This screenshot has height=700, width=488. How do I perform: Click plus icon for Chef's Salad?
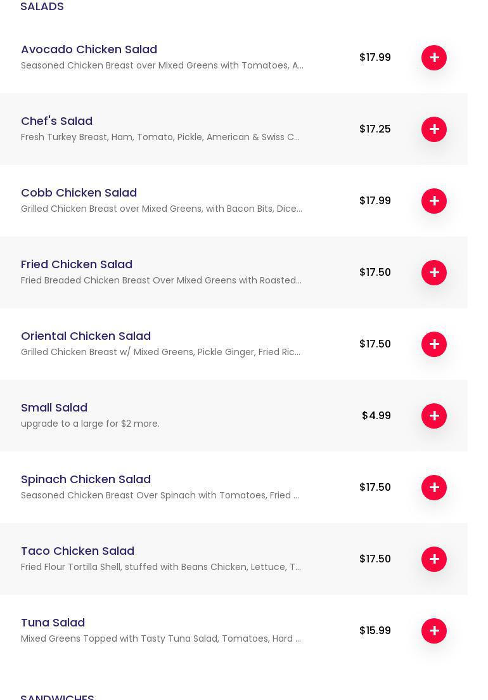coord(434,129)
